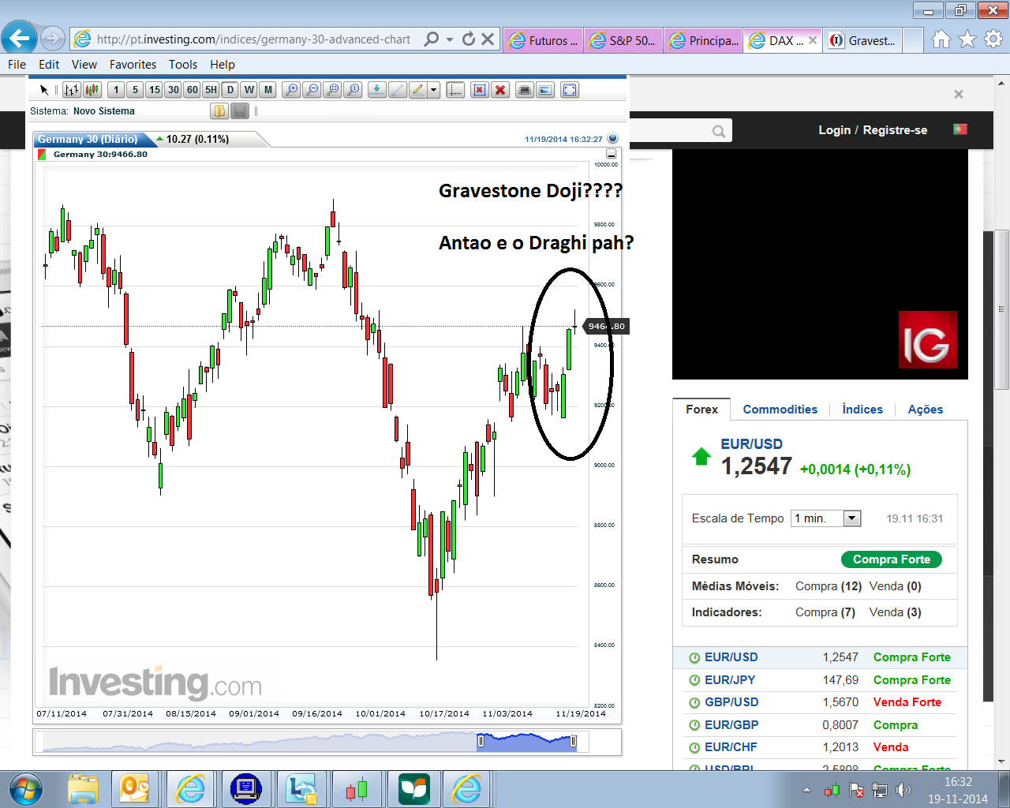Viewport: 1010px width, 808px height.
Task: Switch to the Ações tab
Action: point(926,410)
